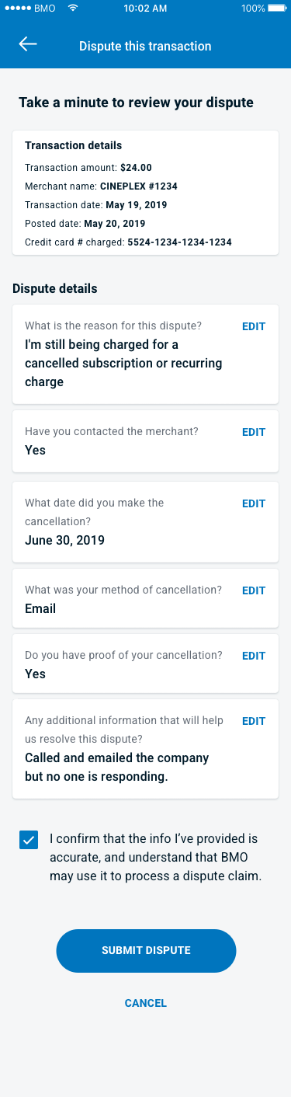The height and width of the screenshot is (1097, 291).
Task: Tap the credit card number charged
Action: pyautogui.click(x=179, y=242)
